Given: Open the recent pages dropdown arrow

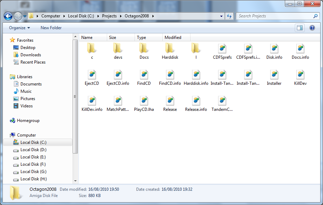Looking at the screenshot, I should tap(25, 16).
